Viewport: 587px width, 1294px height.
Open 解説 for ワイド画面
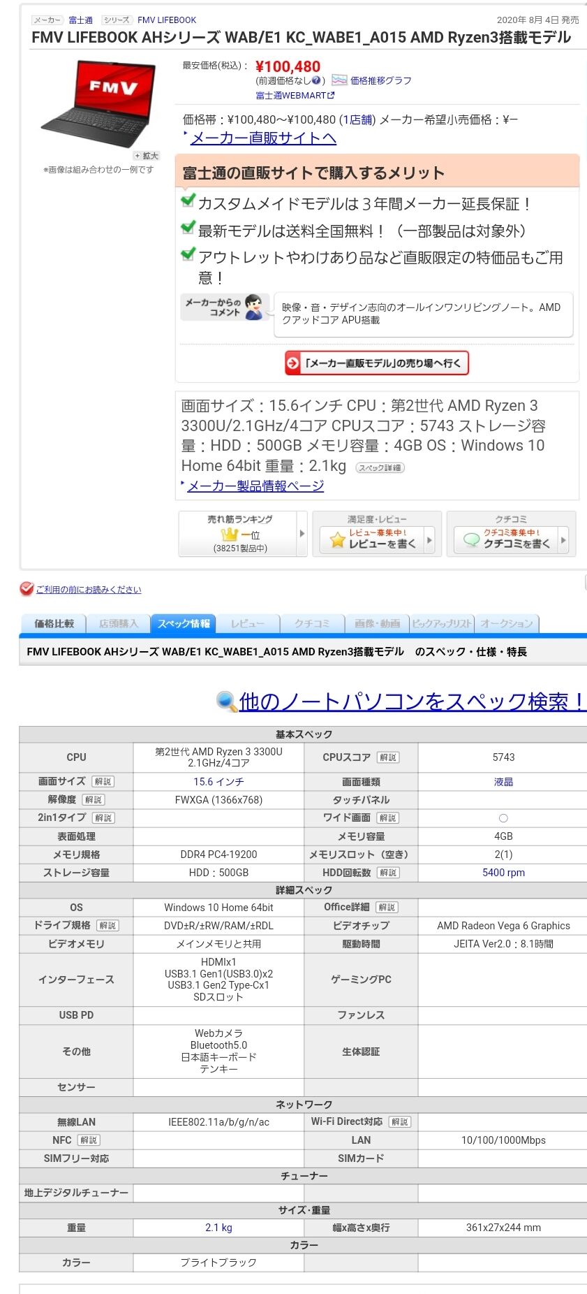coord(388,818)
